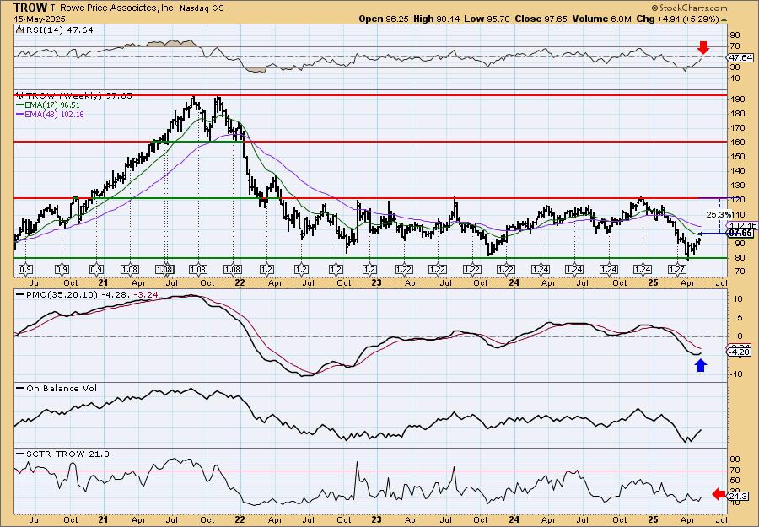Click the TROW ticker symbol in the header
This screenshot has height=527, width=759.
coord(30,8)
